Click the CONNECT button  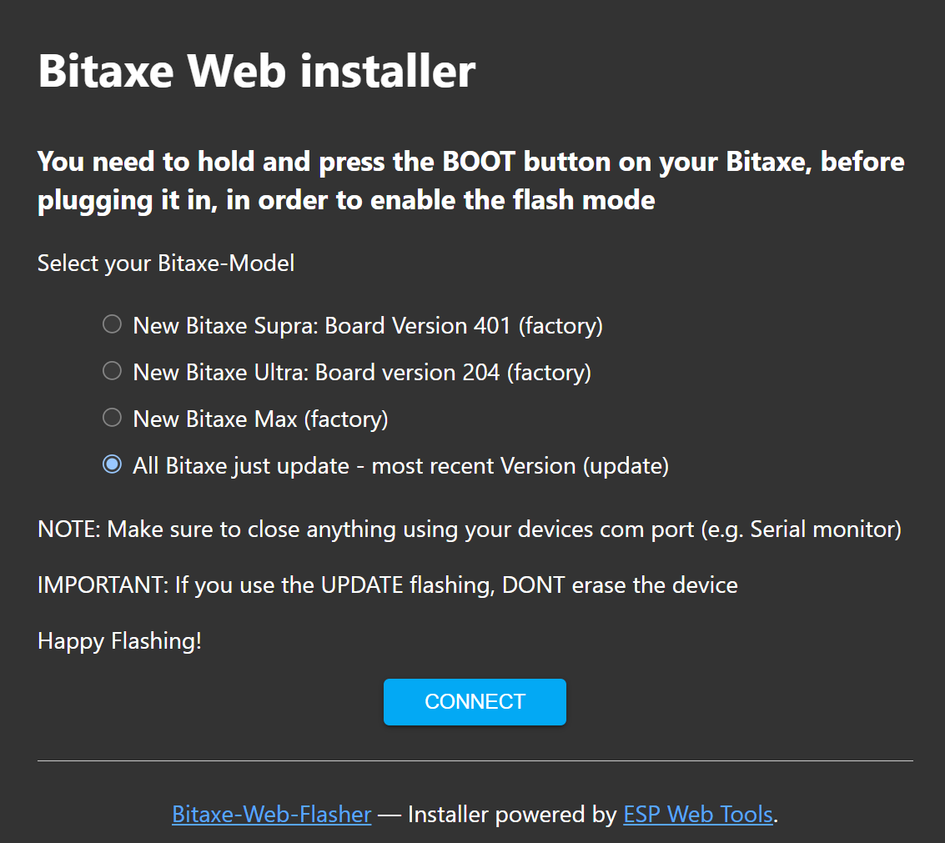474,701
